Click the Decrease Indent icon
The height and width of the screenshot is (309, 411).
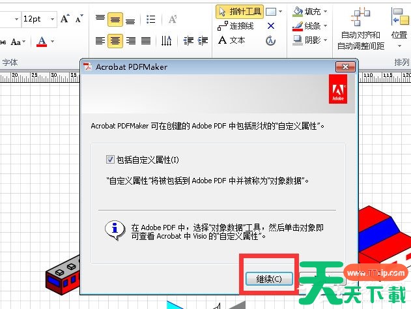coord(188,40)
